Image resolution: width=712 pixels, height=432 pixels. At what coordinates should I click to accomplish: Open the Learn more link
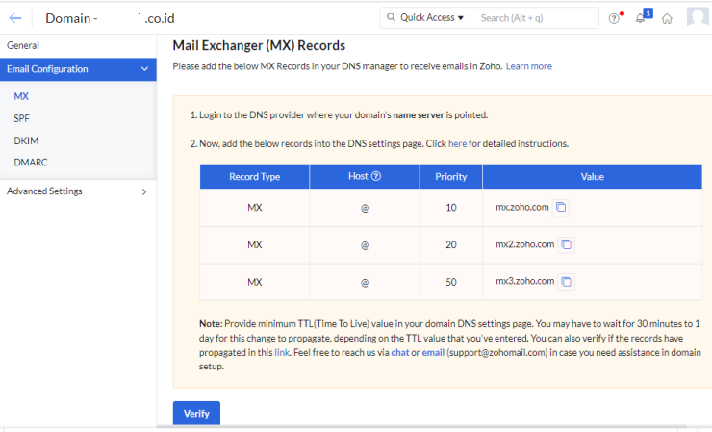coord(529,66)
